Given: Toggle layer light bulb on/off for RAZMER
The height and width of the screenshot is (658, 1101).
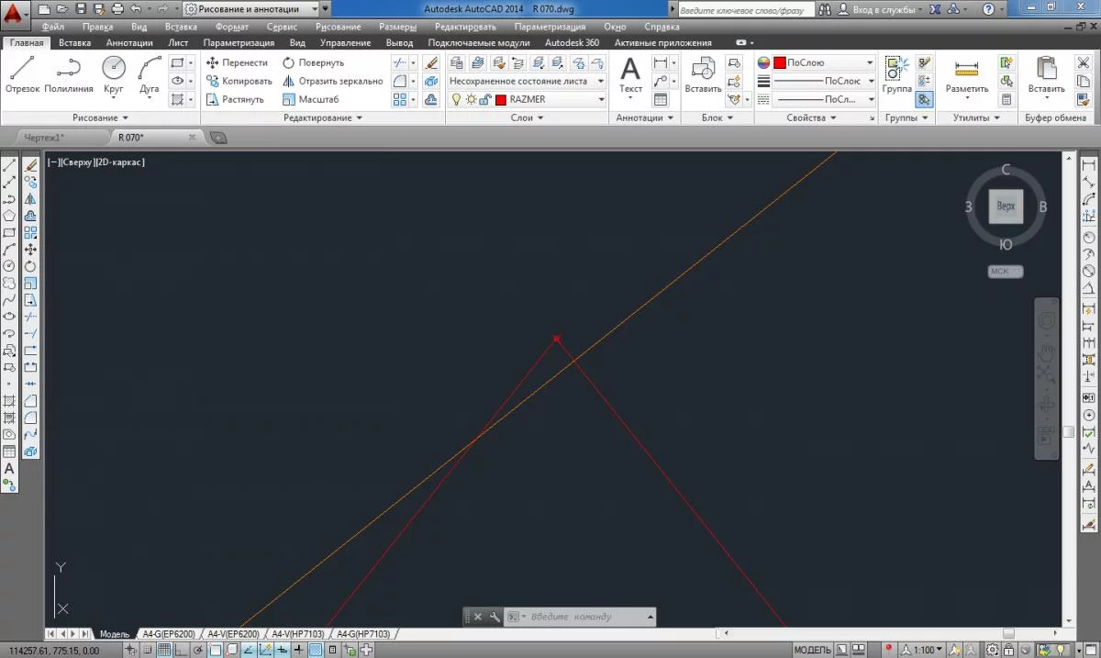Looking at the screenshot, I should [456, 99].
